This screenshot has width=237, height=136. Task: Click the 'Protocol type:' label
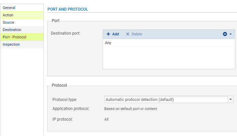[65, 99]
